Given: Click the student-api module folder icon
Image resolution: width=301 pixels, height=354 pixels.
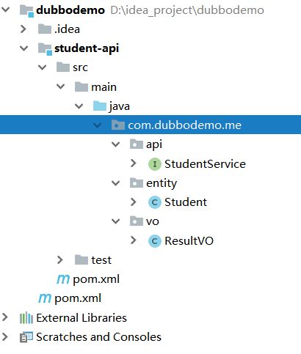Looking at the screenshot, I should pyautogui.click(x=45, y=48).
